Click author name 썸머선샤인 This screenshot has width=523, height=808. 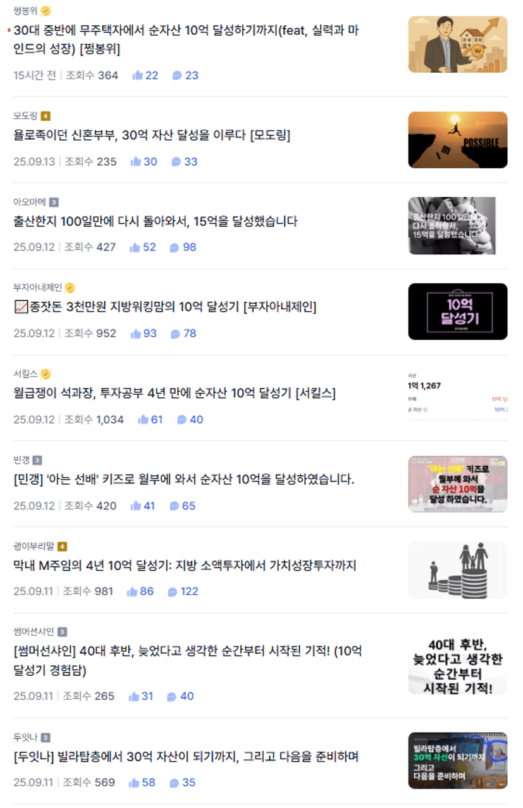point(34,631)
